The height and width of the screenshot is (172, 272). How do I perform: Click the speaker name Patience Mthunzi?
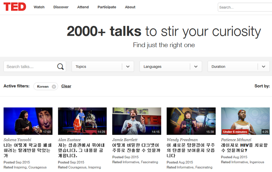tap(236, 140)
